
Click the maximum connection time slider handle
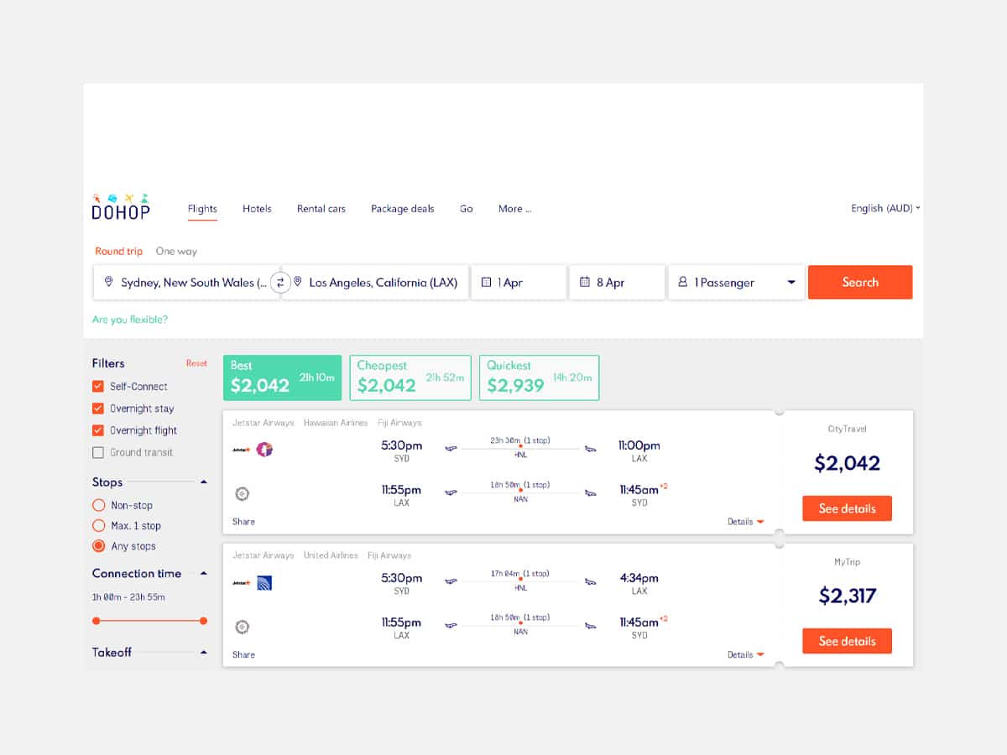[x=204, y=621]
